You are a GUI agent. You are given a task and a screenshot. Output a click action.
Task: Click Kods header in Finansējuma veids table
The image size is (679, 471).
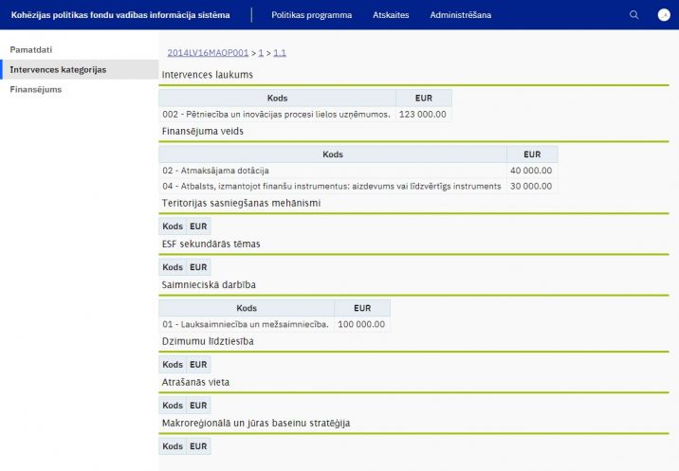point(333,154)
